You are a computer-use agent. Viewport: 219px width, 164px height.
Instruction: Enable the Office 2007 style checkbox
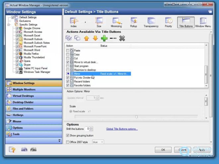(68, 142)
